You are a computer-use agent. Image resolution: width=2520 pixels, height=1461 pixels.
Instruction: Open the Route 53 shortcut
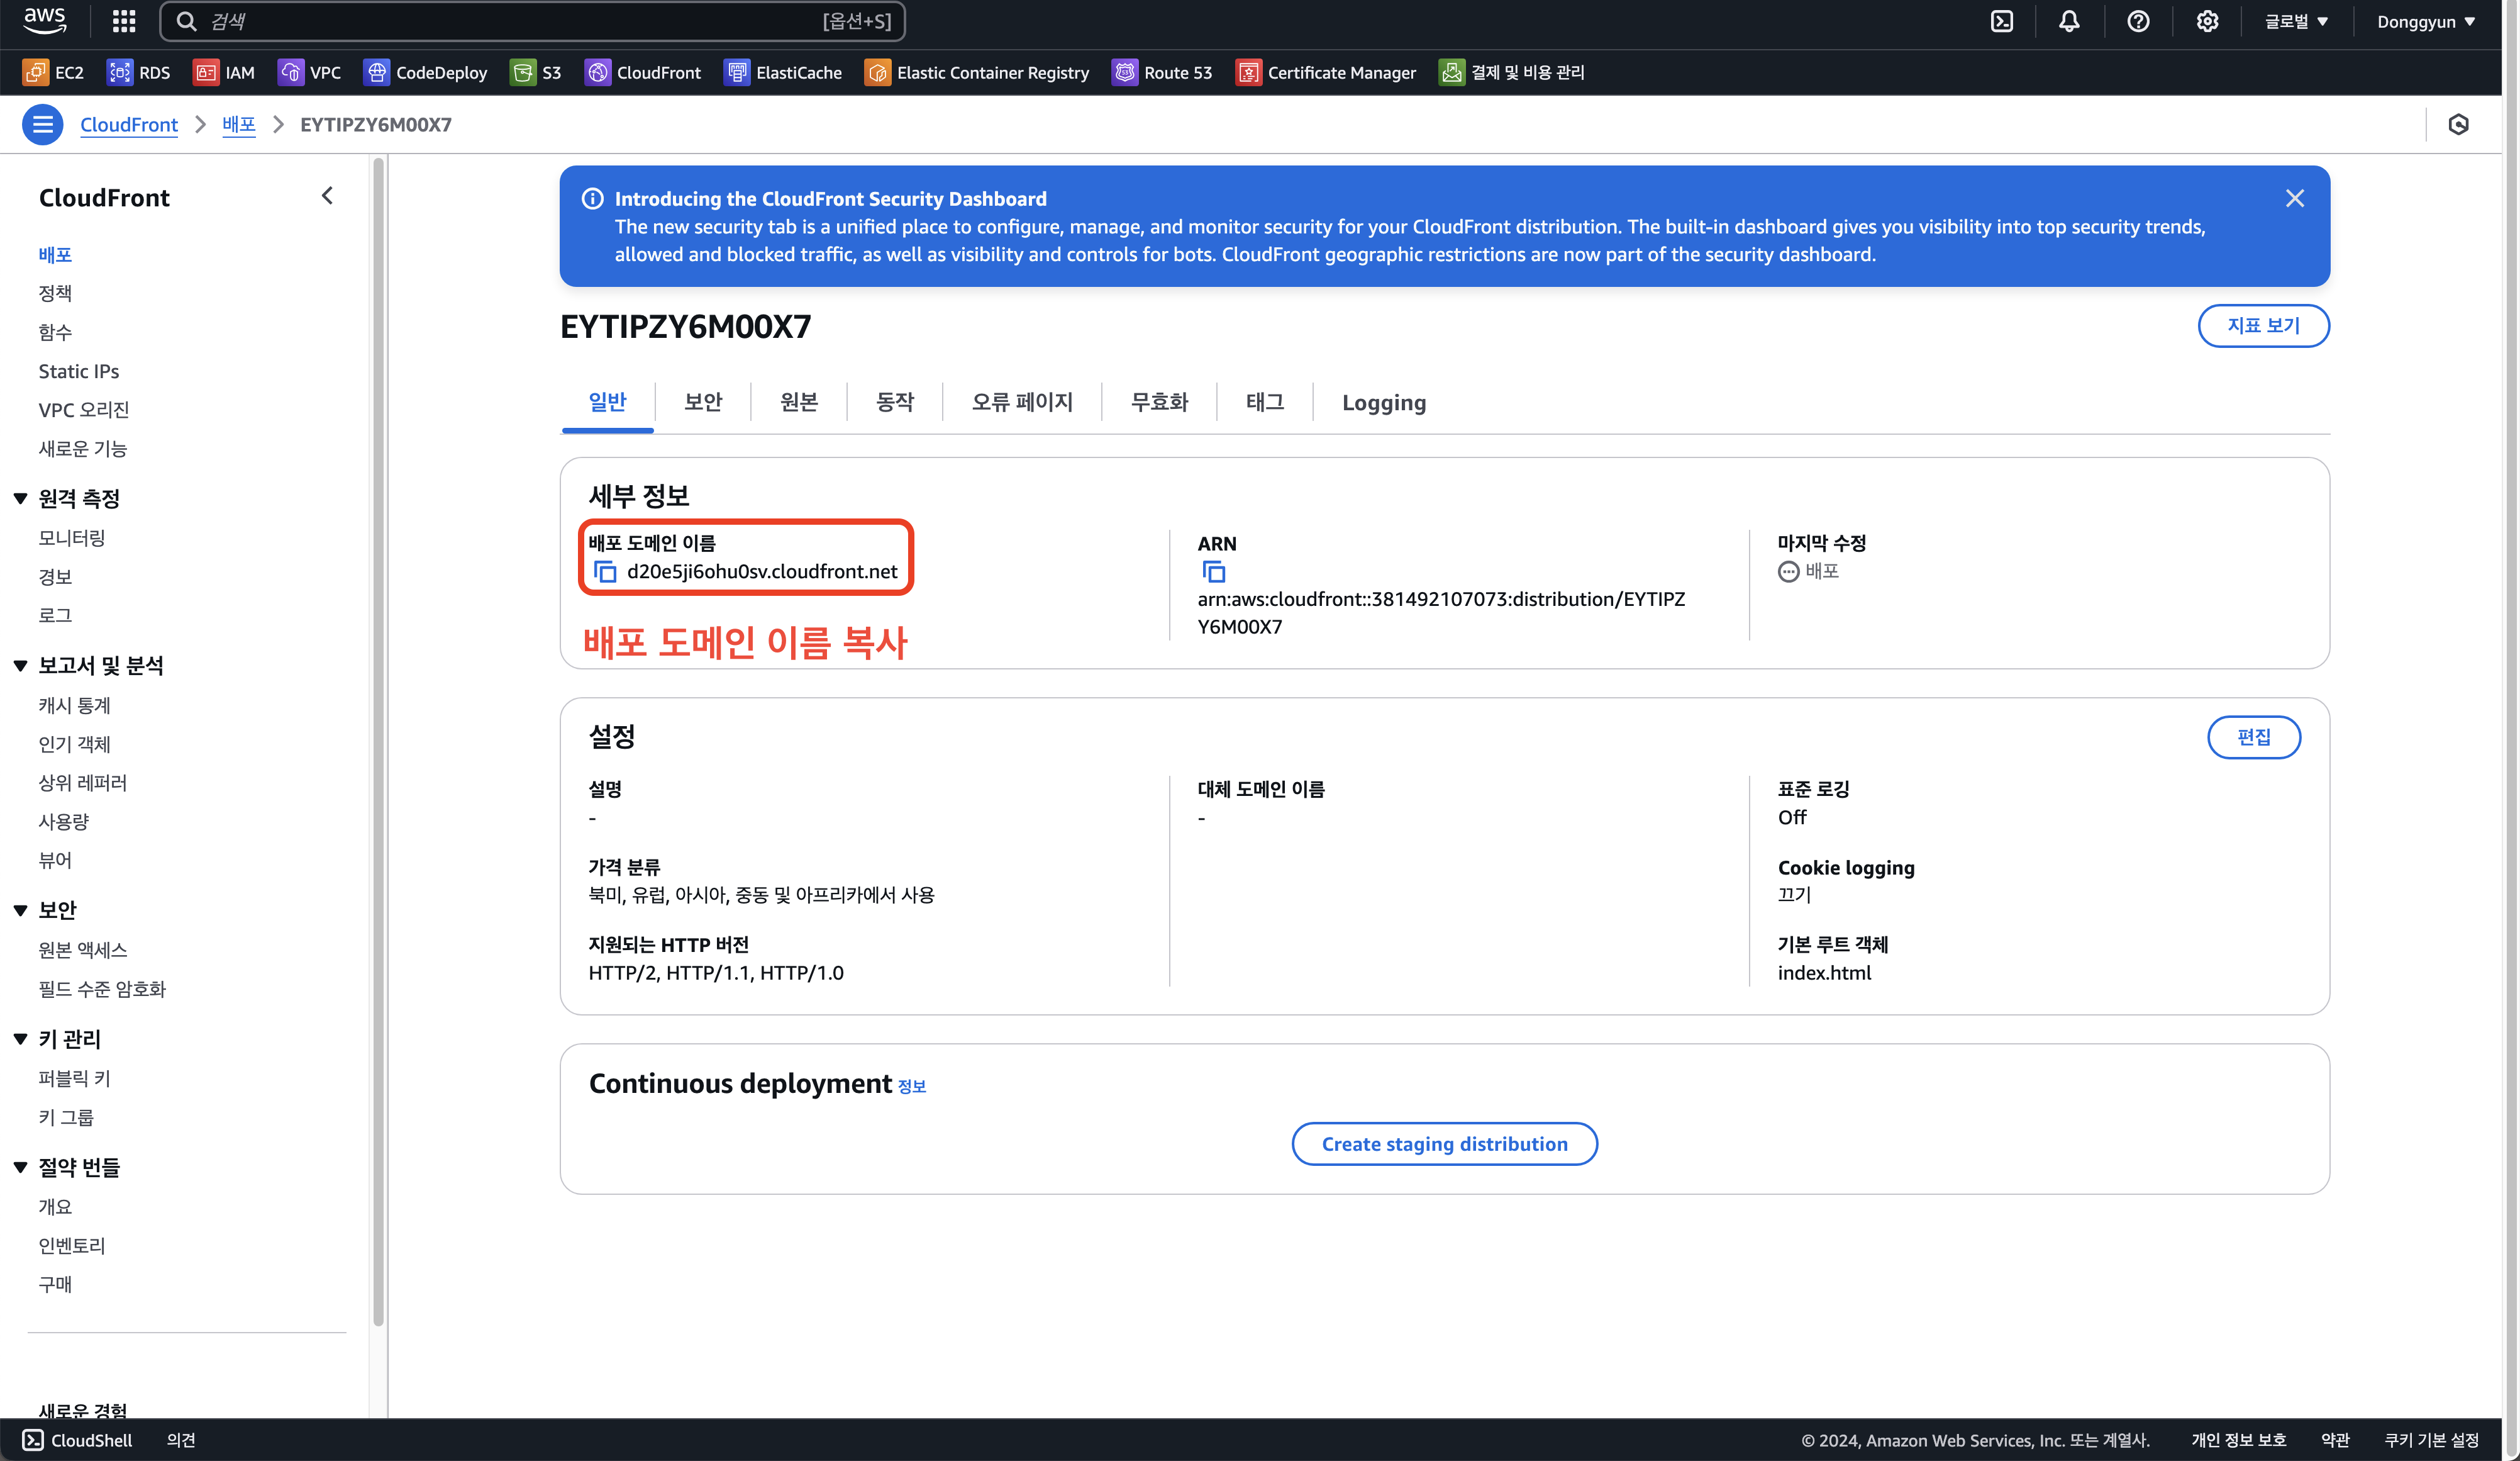1162,72
